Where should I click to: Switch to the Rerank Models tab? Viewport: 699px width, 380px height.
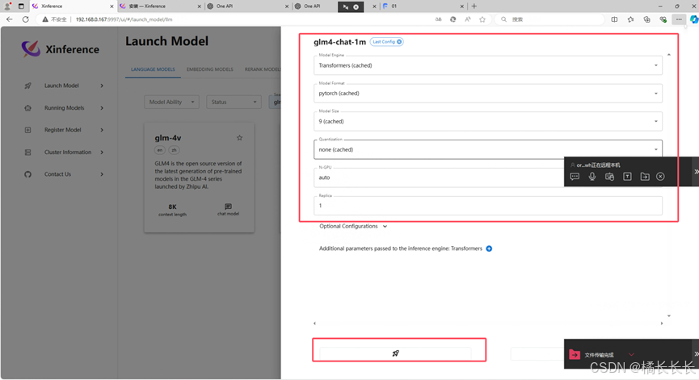click(263, 69)
